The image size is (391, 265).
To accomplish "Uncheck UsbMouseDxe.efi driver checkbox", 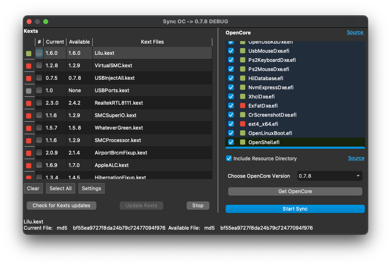I will [231, 51].
